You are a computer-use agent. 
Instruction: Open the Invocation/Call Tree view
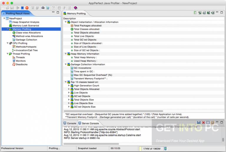click(27, 50)
